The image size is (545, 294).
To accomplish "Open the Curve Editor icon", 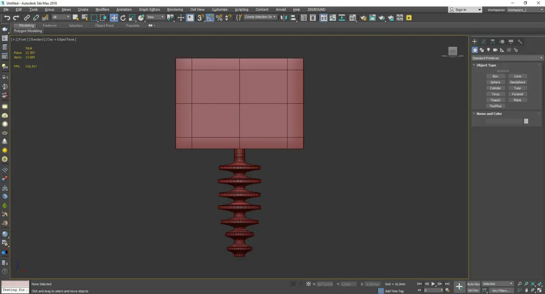I will pyautogui.click(x=332, y=18).
